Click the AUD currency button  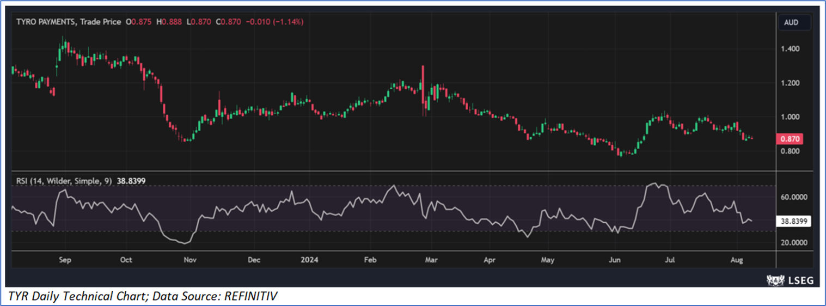[x=796, y=23]
